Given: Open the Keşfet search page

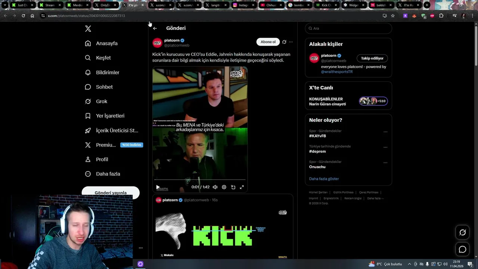Looking at the screenshot, I should pyautogui.click(x=98, y=58).
